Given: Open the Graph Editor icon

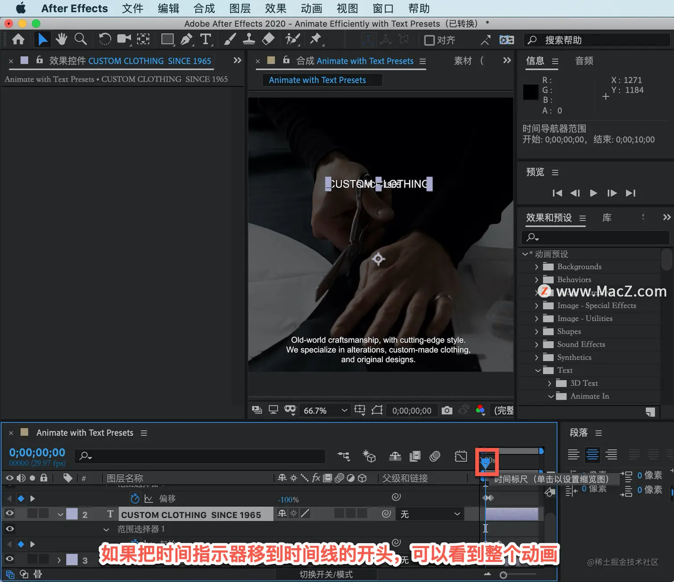Looking at the screenshot, I should [461, 456].
